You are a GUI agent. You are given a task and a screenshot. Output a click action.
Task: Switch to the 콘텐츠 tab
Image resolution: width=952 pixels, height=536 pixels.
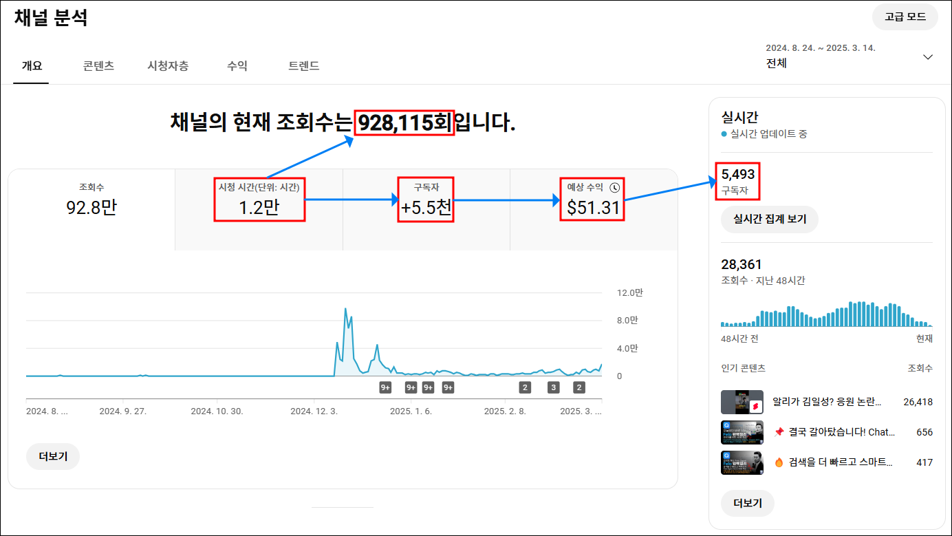(x=98, y=66)
